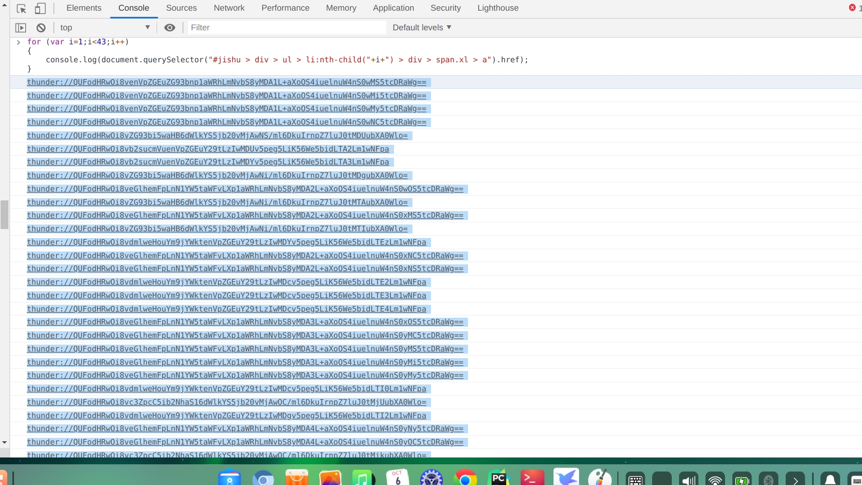862x485 pixels.
Task: Click the thunder link ending J0tMTAubXA0Wlo=
Action: [x=217, y=203]
